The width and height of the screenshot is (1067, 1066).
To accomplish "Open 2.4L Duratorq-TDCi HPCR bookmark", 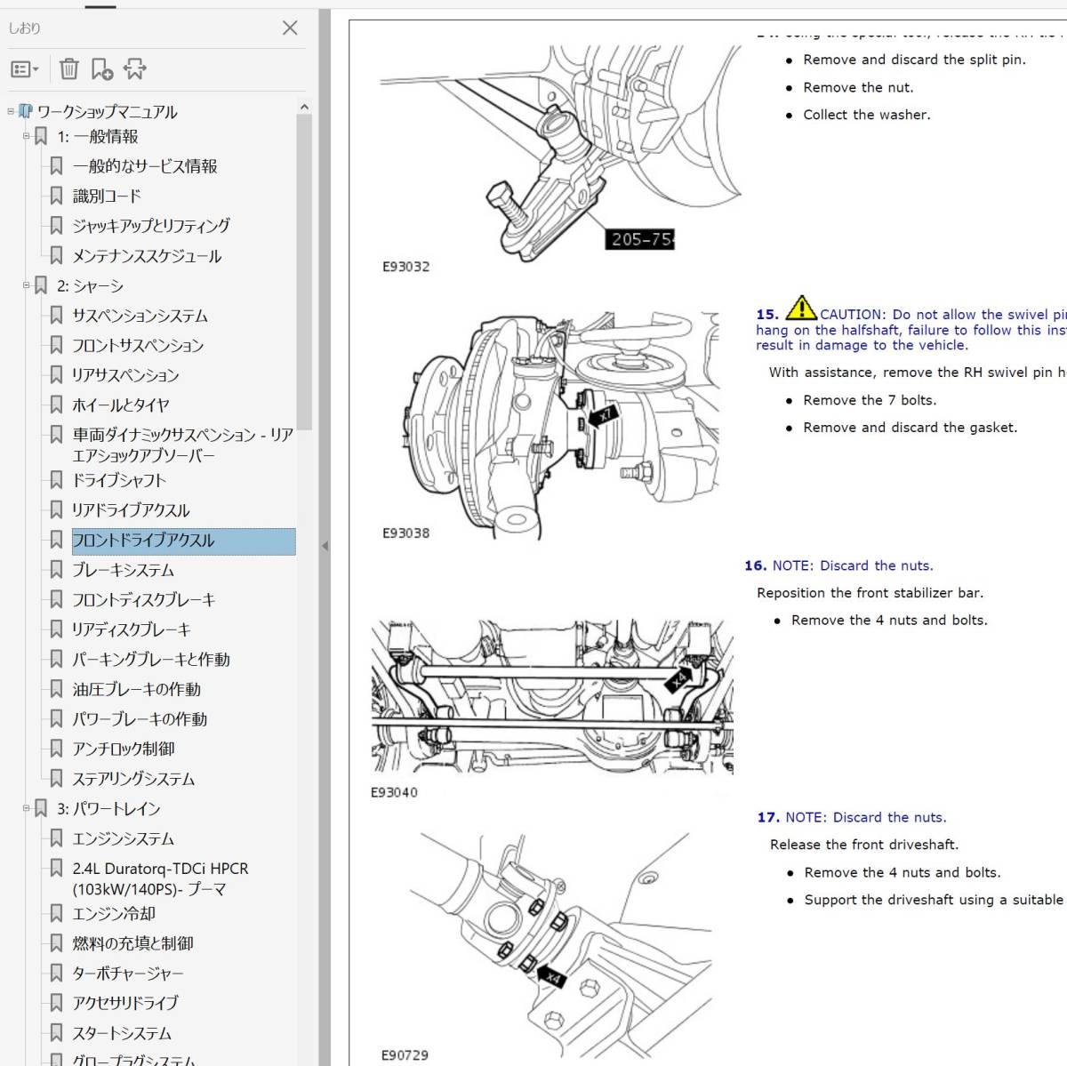I will click(161, 879).
